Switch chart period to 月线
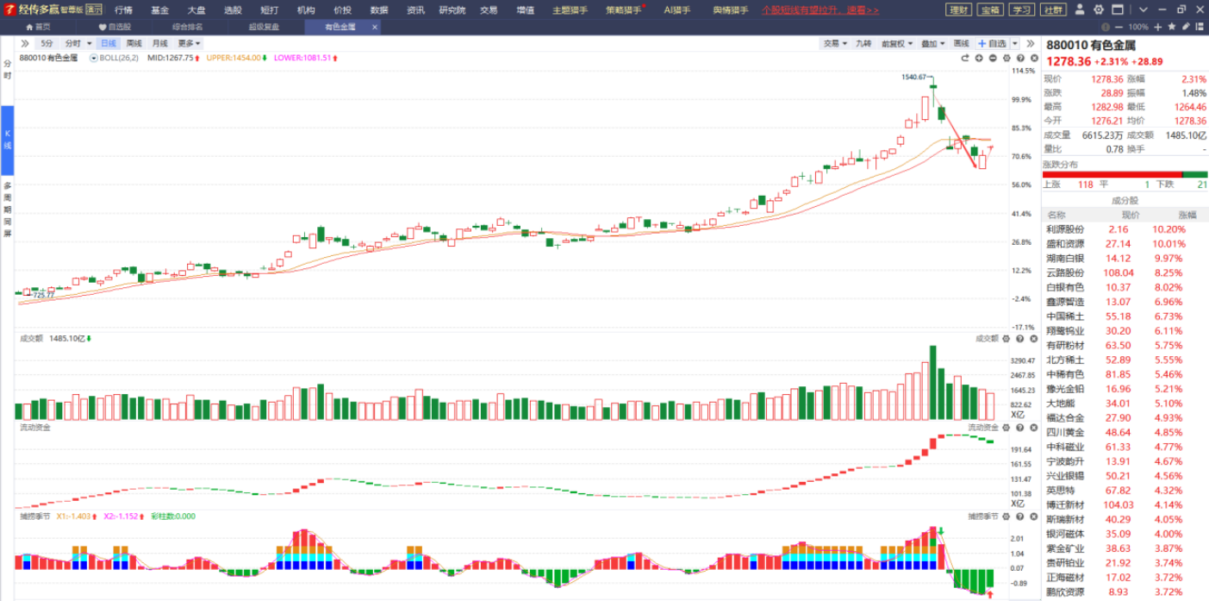The image size is (1209, 601). [159, 43]
